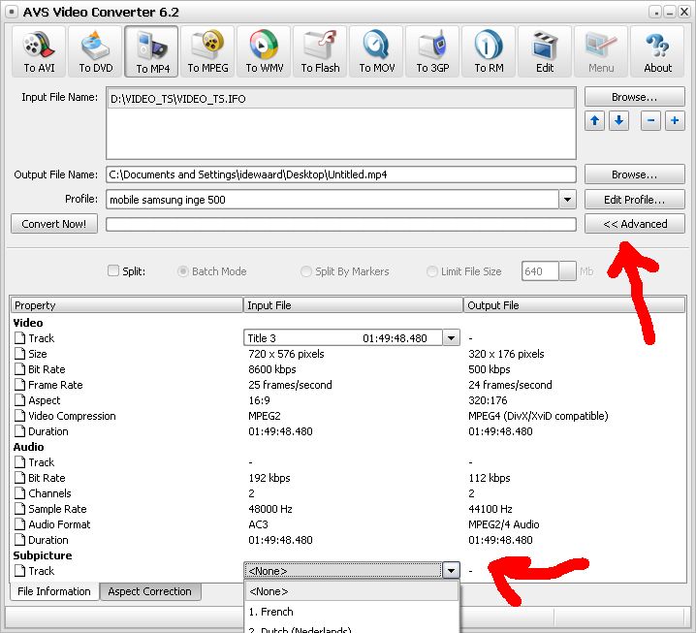Select the To 3GP mobile format
Viewport: 696px width, 633px height.
coord(432,51)
